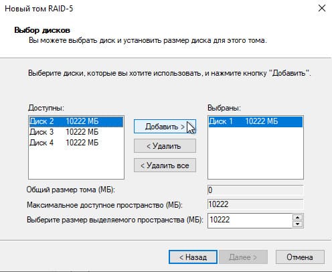Click empty space in the Доступны list box
The height and width of the screenshot is (272, 332).
[x=76, y=163]
